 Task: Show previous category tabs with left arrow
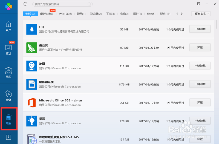point(177,14)
